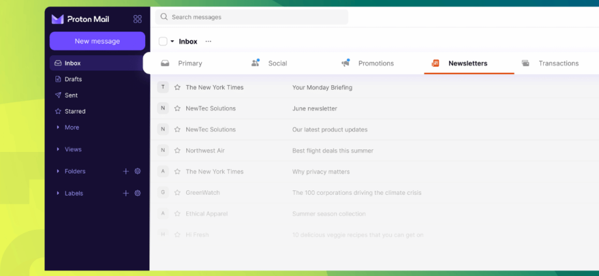
Task: Select the Newsletters tab
Action: point(468,63)
